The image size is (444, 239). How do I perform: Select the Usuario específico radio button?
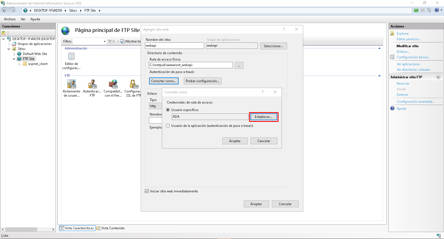coord(168,110)
